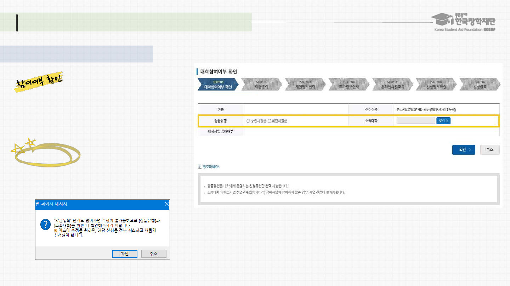Viewport: 510px width, 286px height.
Task: Close the web page message dialog
Action: tap(167, 204)
